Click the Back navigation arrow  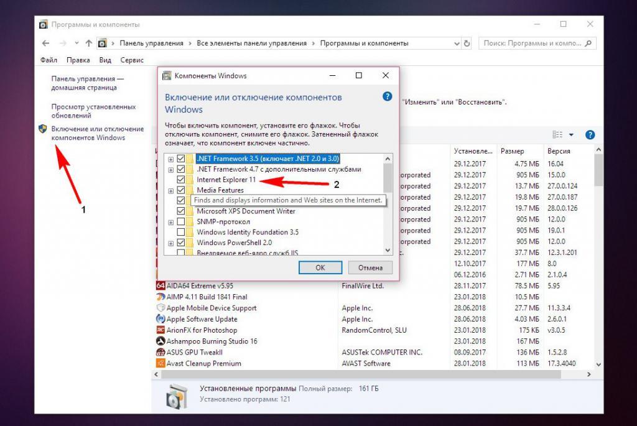pyautogui.click(x=45, y=43)
